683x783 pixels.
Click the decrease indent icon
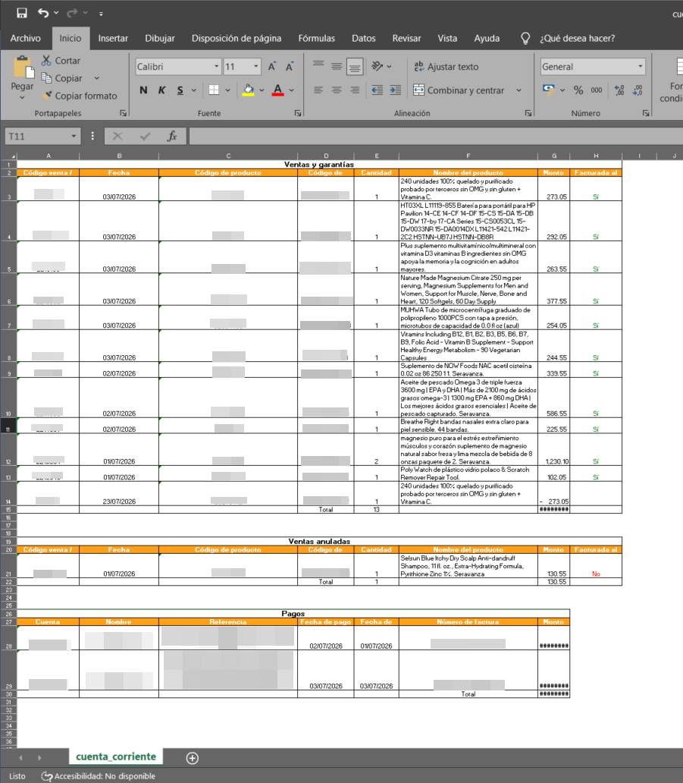[x=378, y=90]
